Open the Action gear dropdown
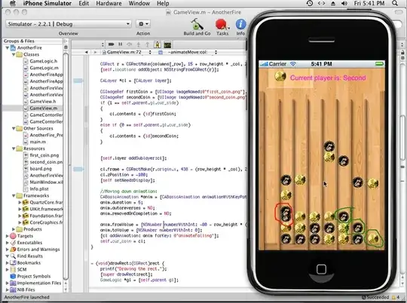The height and width of the screenshot is (303, 407). [143, 24]
